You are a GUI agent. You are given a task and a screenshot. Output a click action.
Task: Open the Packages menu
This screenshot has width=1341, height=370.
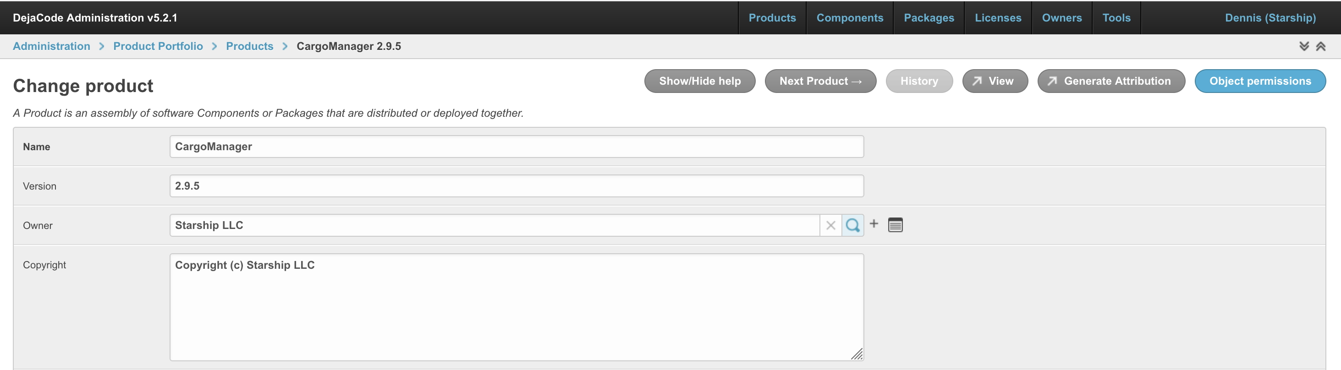pos(929,18)
